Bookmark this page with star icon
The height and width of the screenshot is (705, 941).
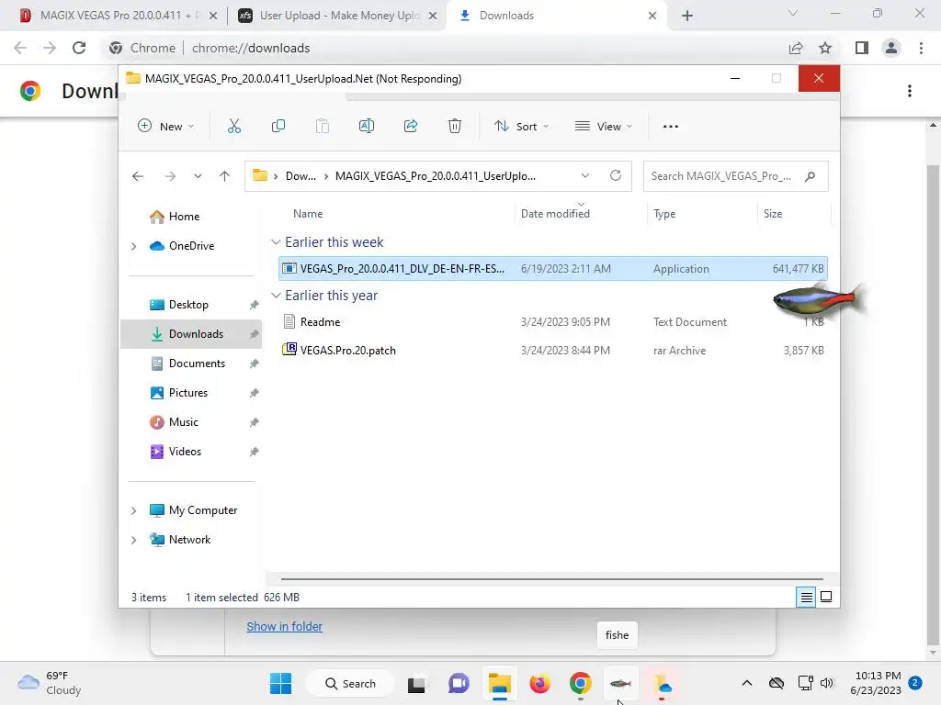(x=825, y=48)
